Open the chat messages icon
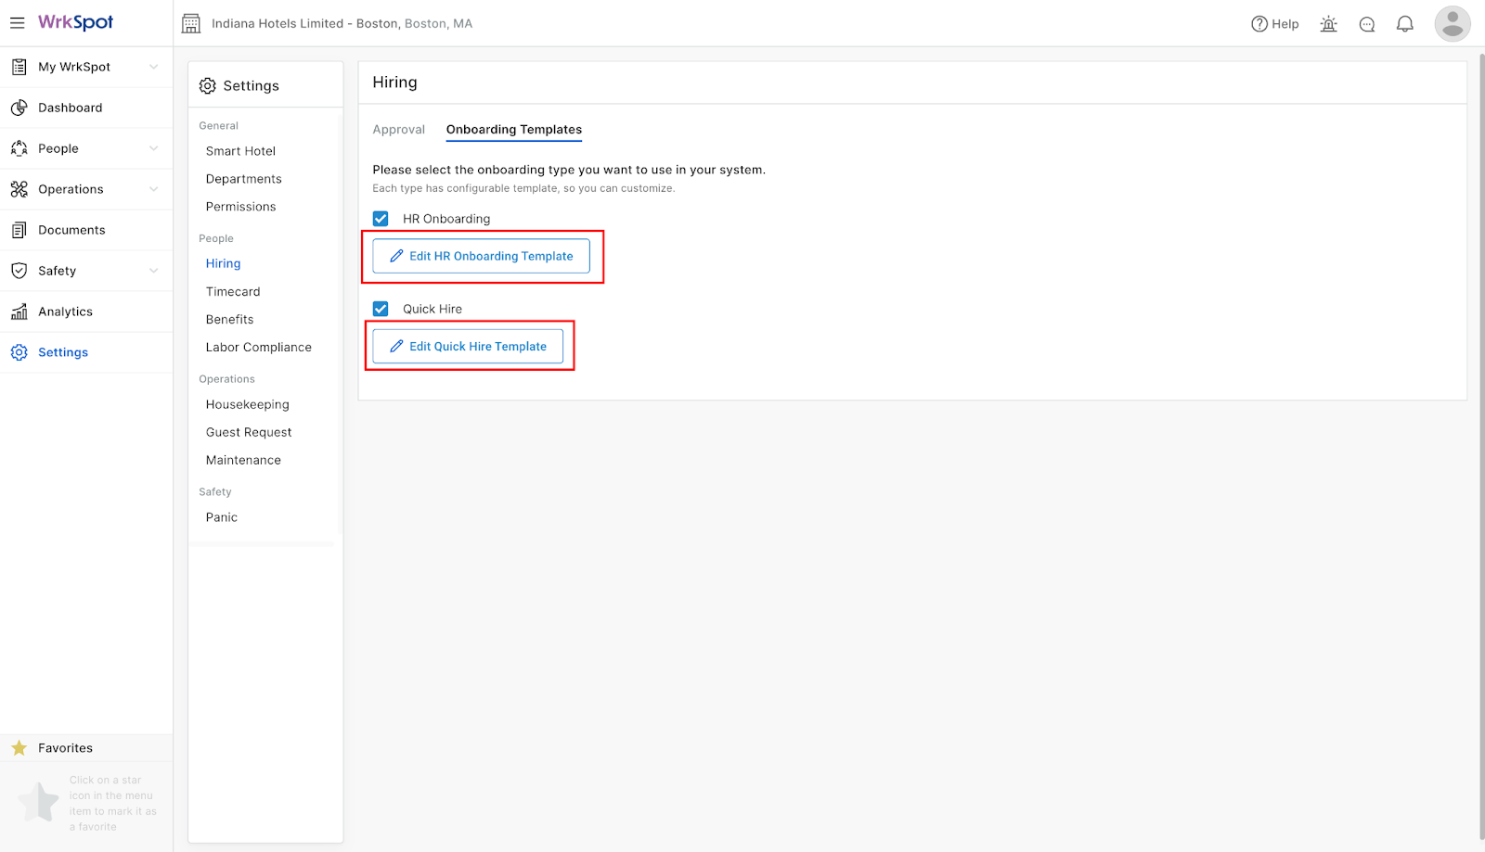The height and width of the screenshot is (852, 1485). pos(1366,23)
